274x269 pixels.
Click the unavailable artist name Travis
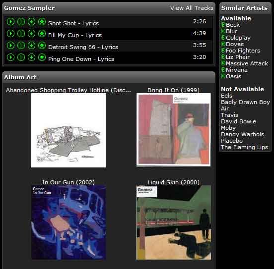point(230,115)
